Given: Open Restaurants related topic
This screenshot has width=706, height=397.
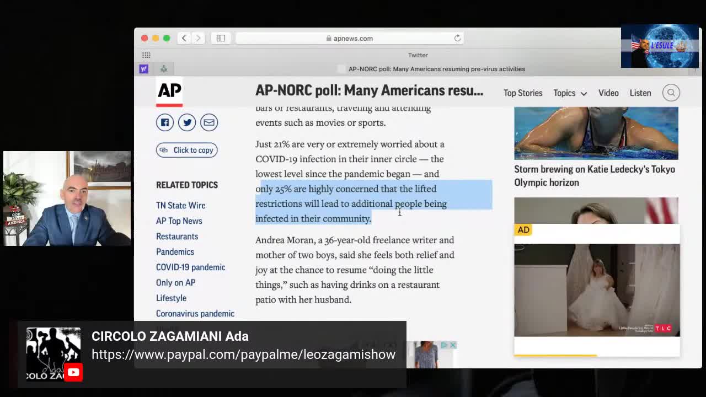Looking at the screenshot, I should pos(177,236).
